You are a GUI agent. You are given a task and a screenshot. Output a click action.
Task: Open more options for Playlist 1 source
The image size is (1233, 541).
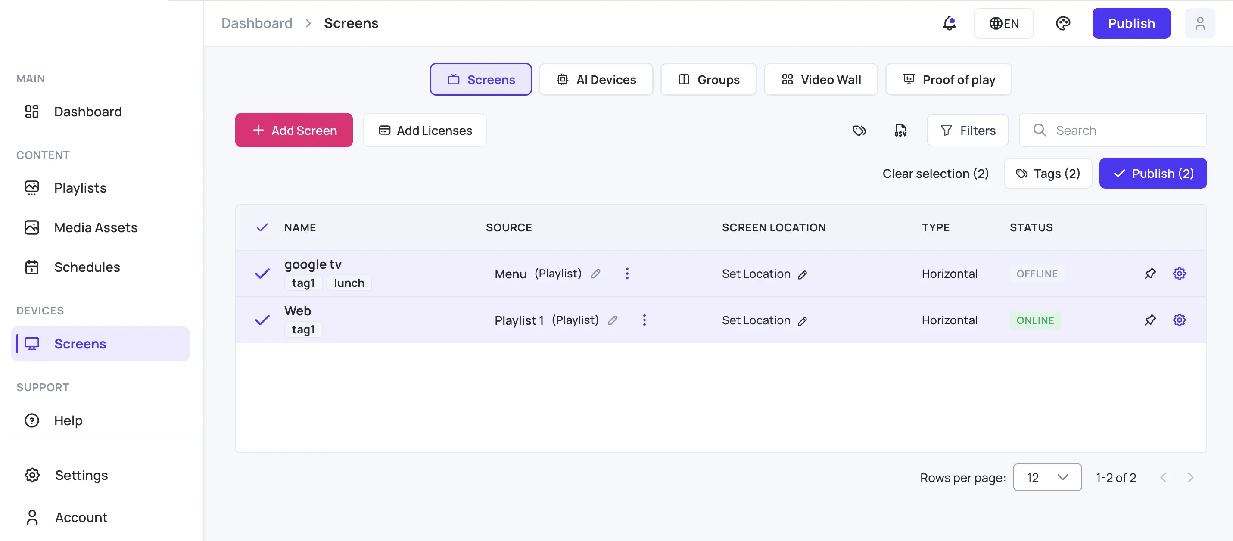644,320
